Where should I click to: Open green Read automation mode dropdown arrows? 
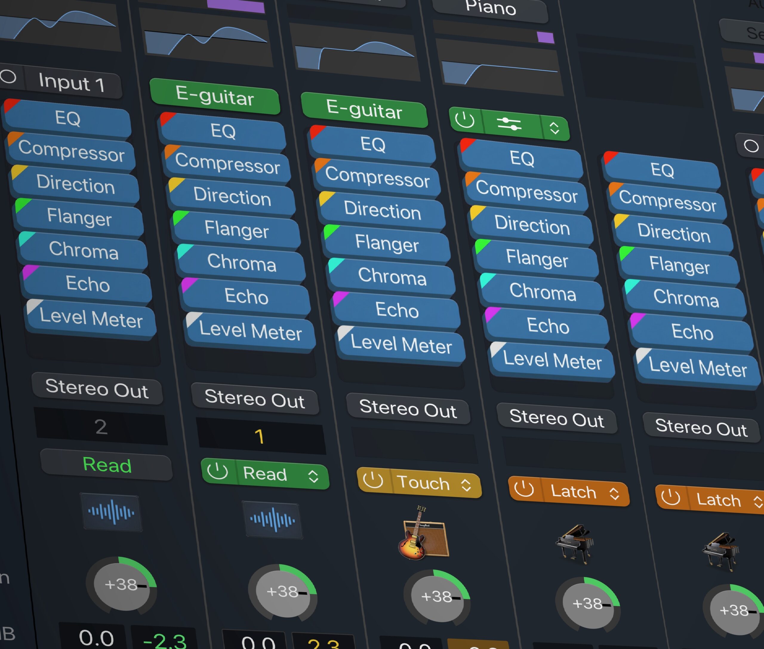tap(313, 476)
